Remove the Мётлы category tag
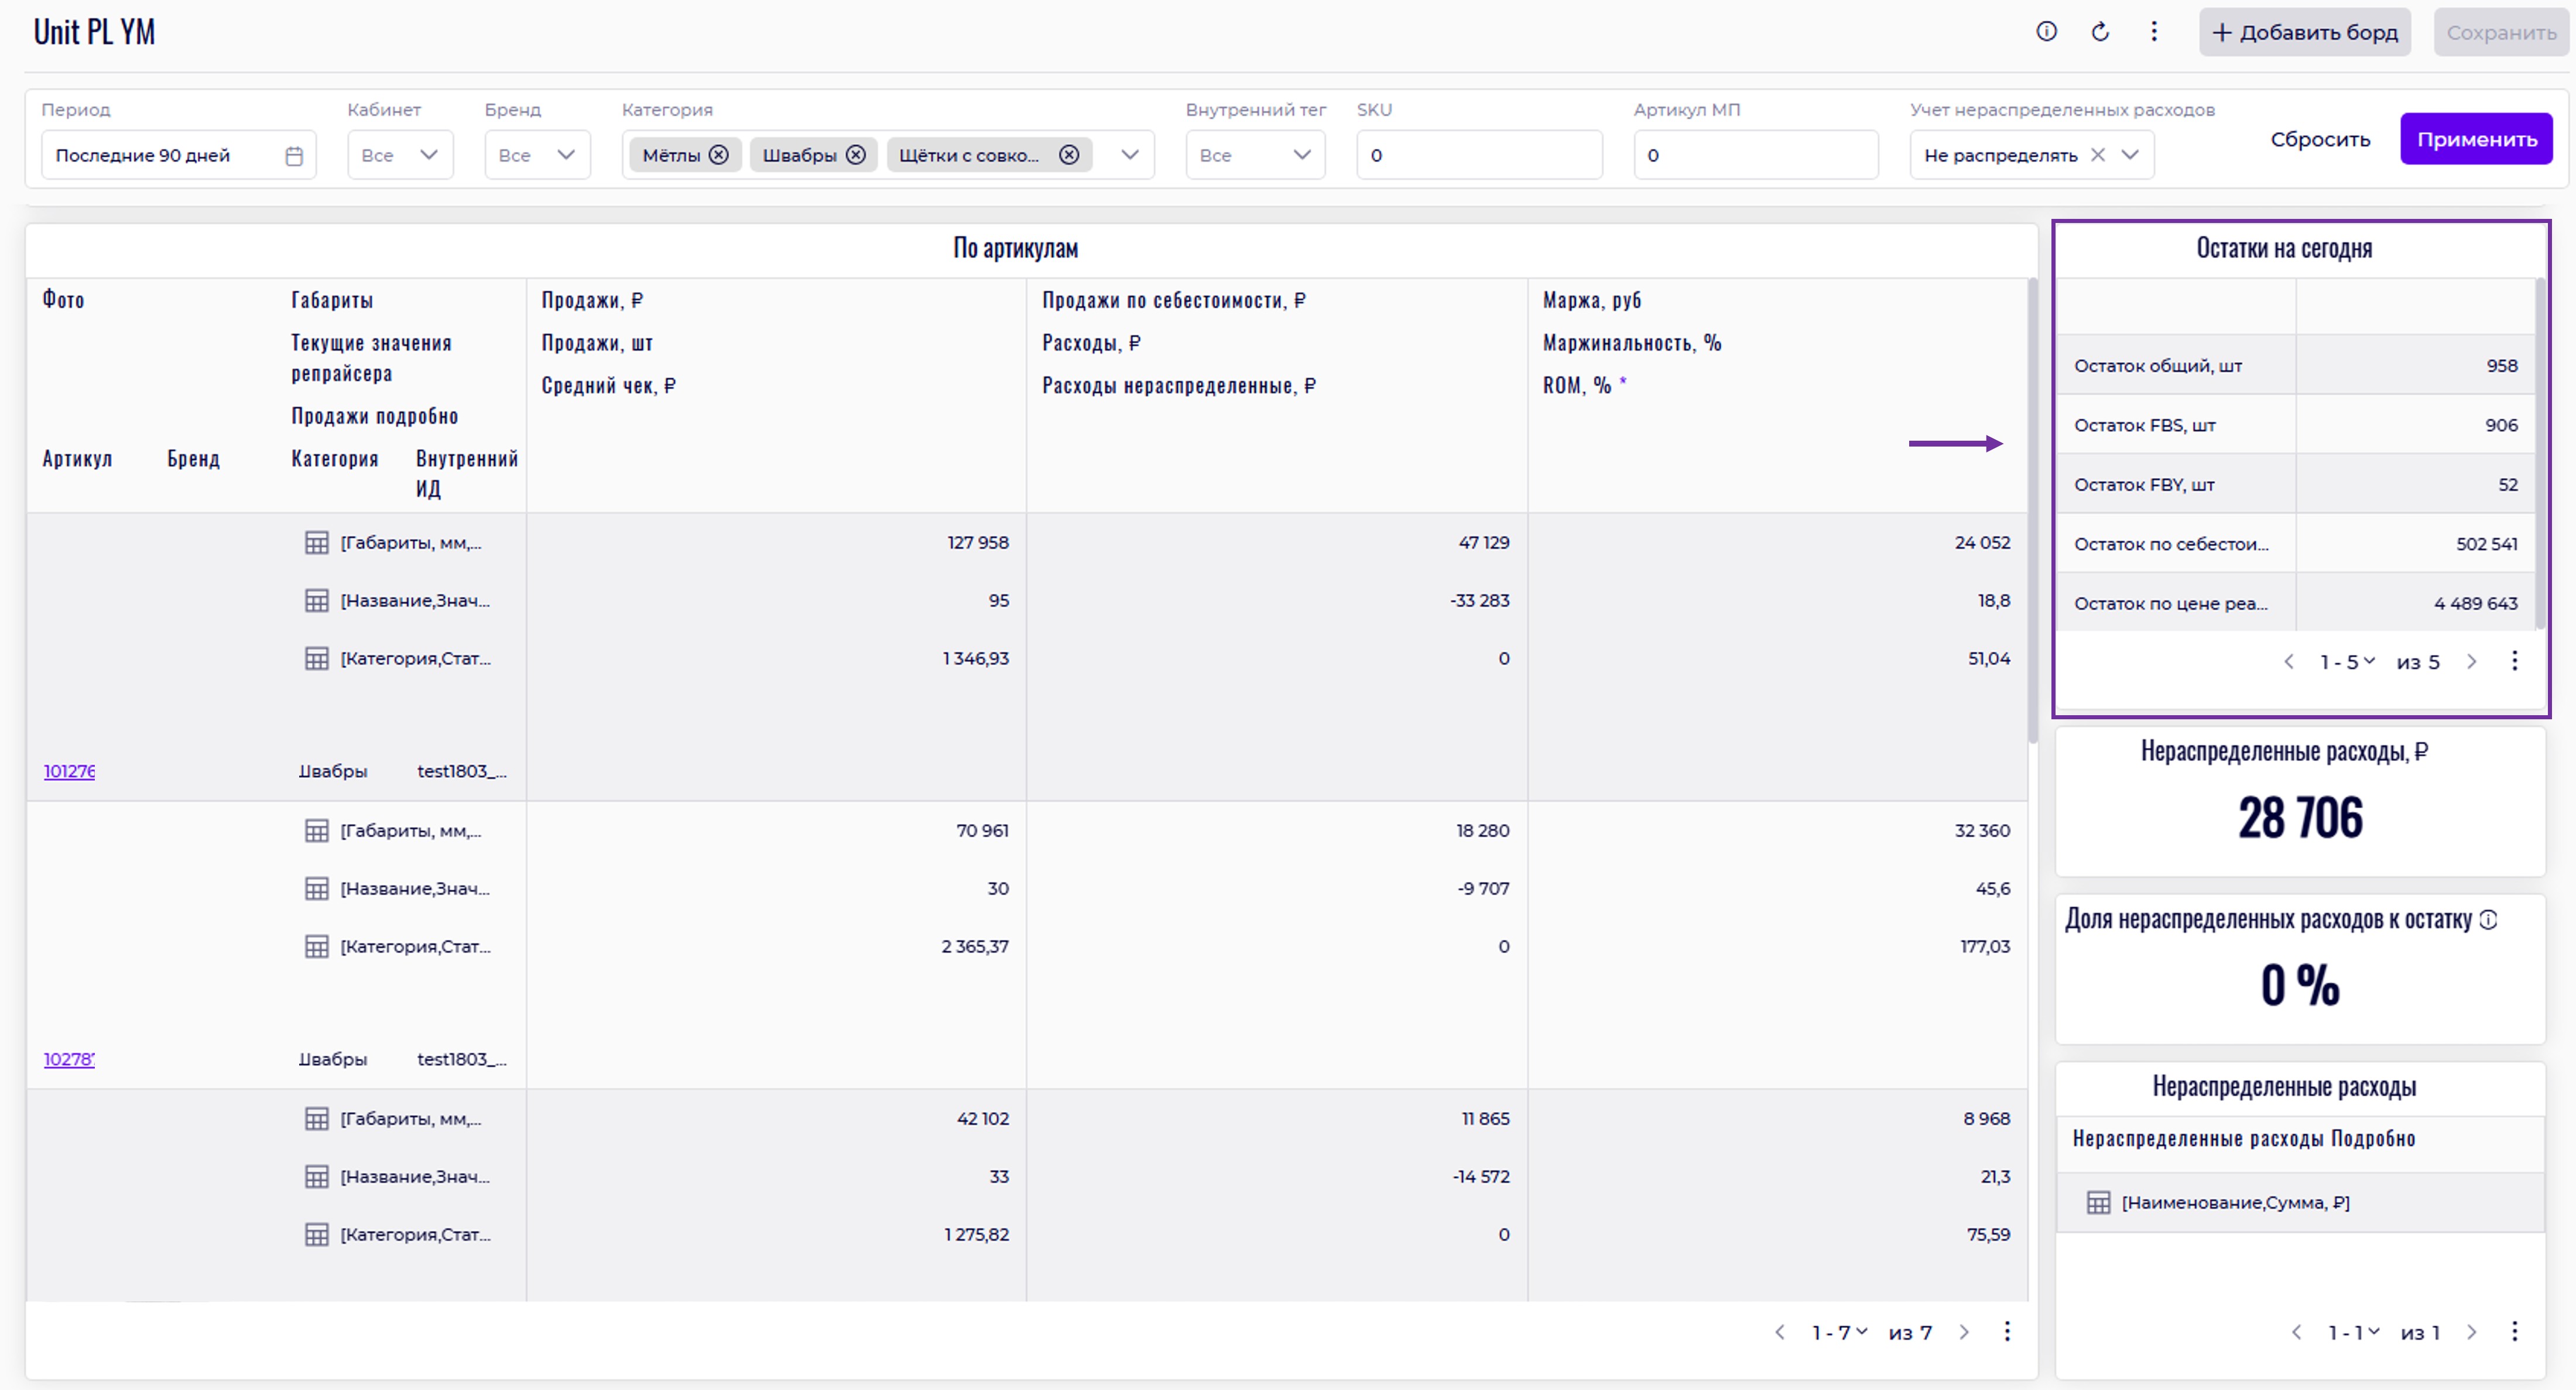This screenshot has height=1390, width=2576. tap(718, 155)
